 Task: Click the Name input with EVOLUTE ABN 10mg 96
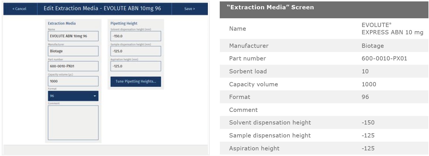click(x=73, y=36)
